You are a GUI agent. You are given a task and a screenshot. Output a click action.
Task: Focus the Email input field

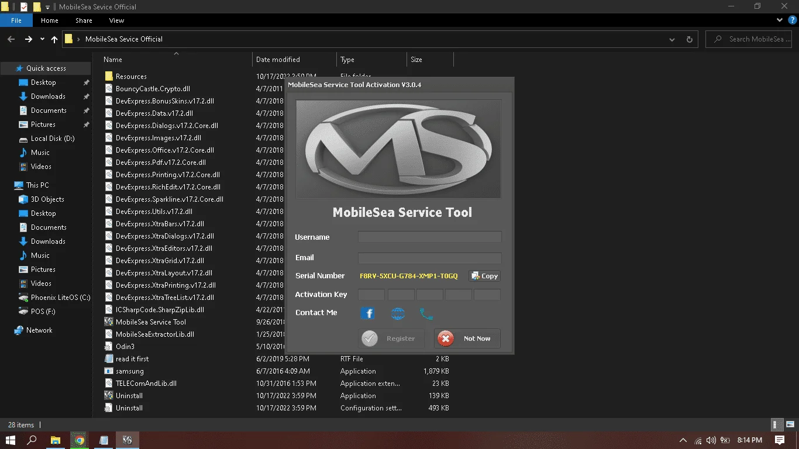430,258
